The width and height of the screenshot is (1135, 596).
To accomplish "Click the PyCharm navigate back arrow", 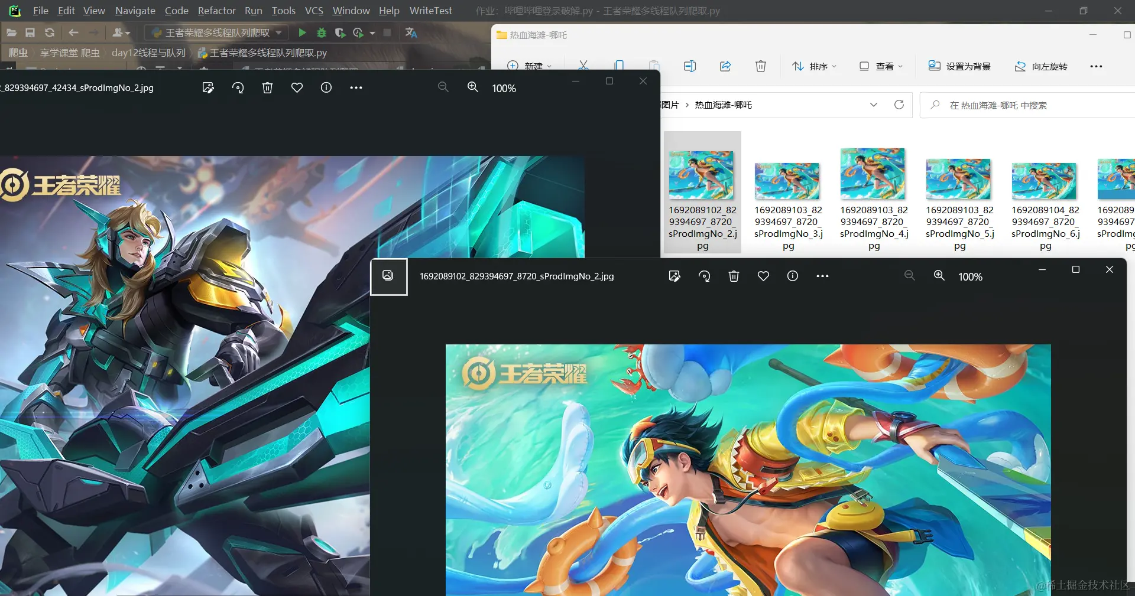I will [73, 32].
